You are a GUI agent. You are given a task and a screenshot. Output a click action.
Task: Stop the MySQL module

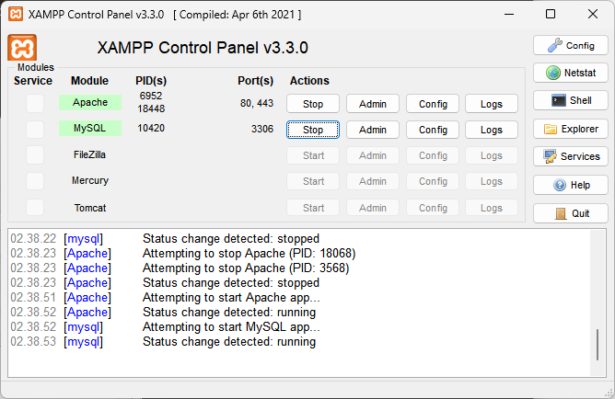click(x=313, y=130)
